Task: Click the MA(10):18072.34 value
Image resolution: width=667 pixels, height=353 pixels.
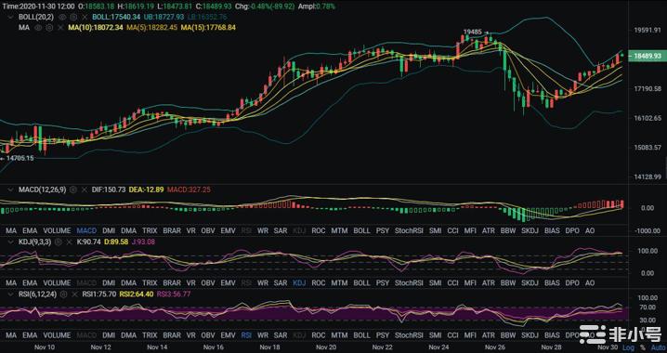Action: coord(96,28)
